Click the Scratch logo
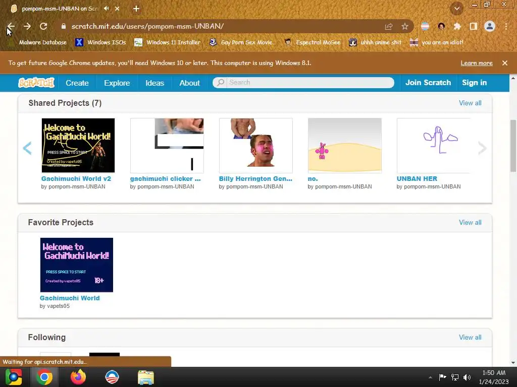 pos(36,83)
